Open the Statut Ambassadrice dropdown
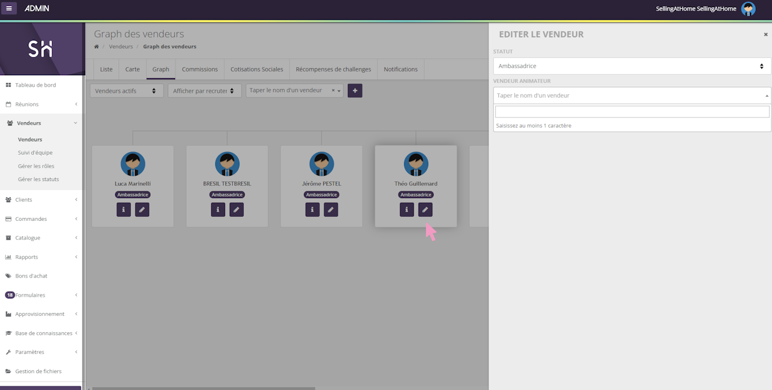 (x=631, y=66)
